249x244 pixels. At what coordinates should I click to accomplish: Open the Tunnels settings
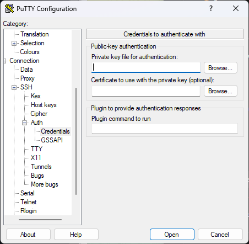pyautogui.click(x=41, y=167)
